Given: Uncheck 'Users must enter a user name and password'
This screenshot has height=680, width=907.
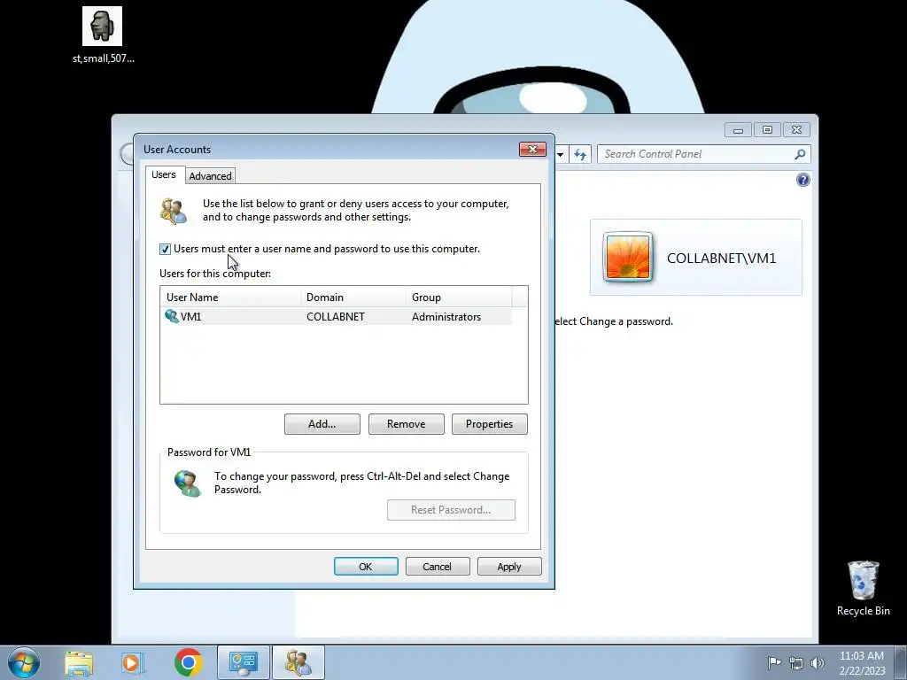Looking at the screenshot, I should [x=165, y=249].
